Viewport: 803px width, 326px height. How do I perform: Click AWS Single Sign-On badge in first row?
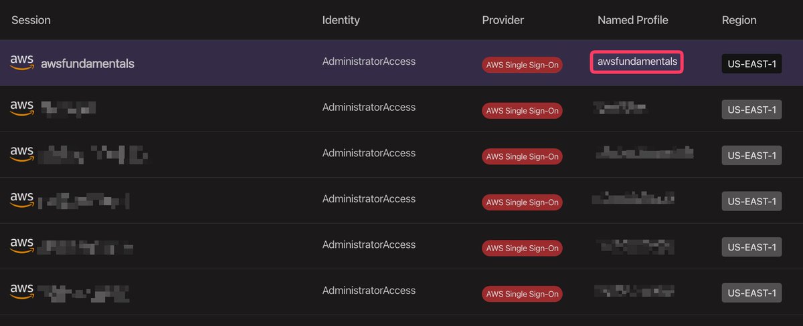[523, 65]
